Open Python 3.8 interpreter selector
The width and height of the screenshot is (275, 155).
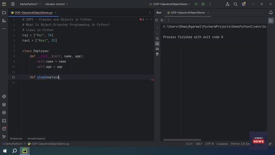click(x=240, y=144)
